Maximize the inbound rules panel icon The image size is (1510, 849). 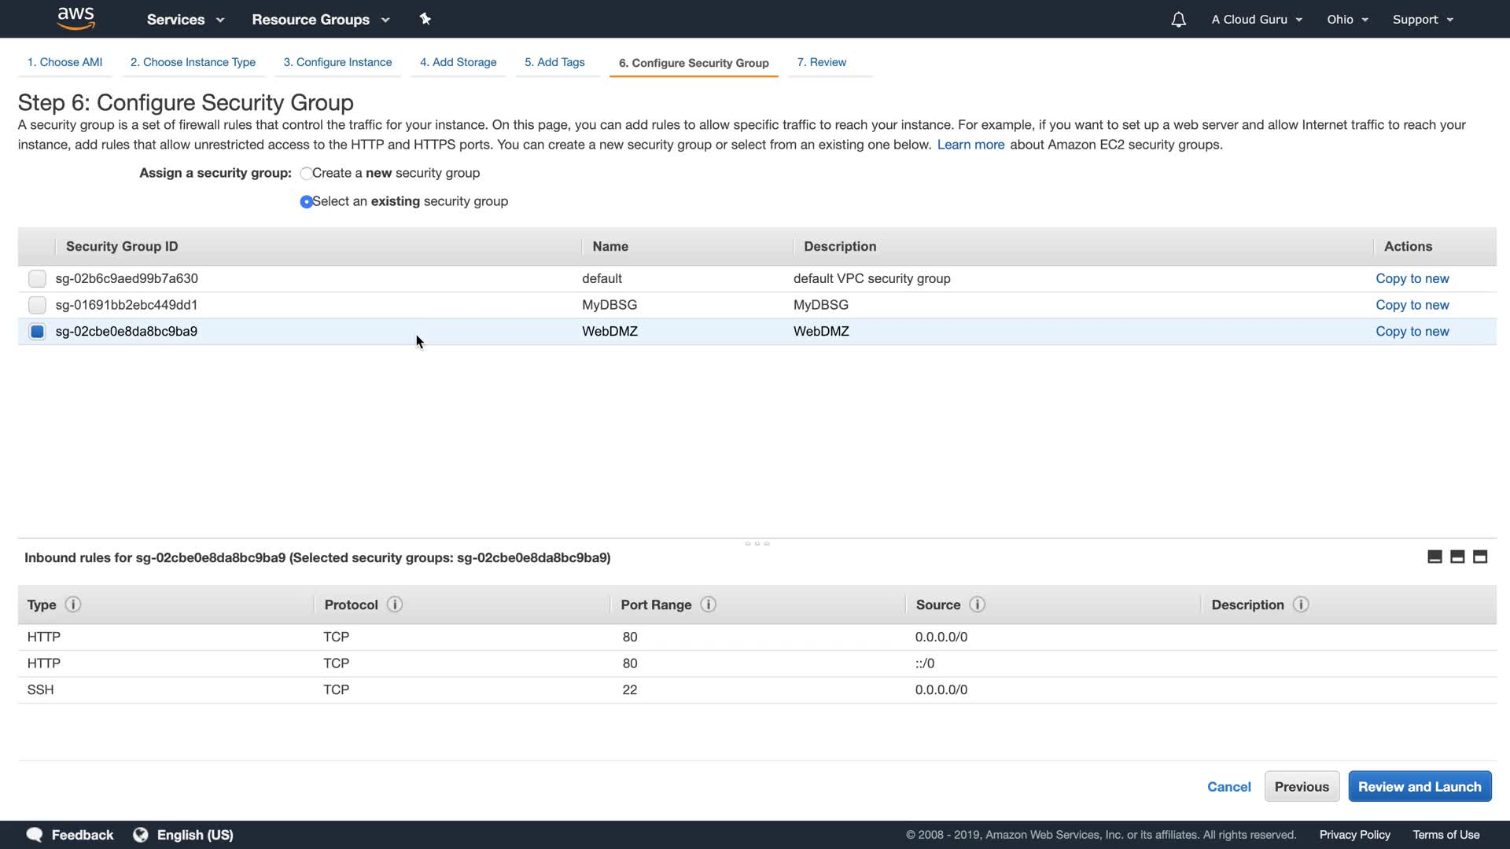click(1479, 557)
